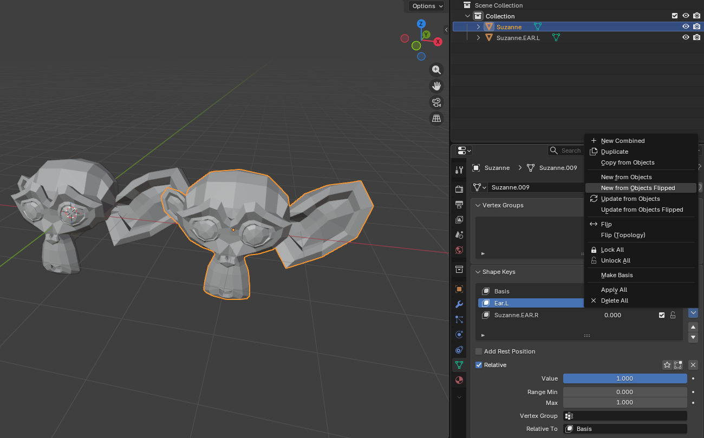
Task: Disable Suzanne.EAR.L in renders via camera icon
Action: (x=697, y=37)
